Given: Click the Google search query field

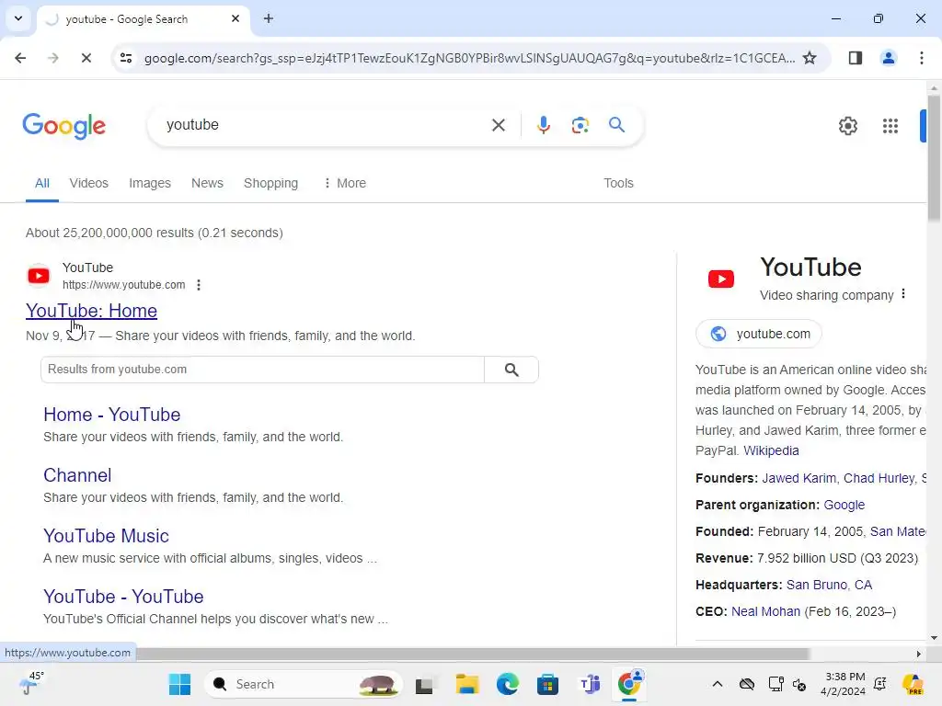Looking at the screenshot, I should tap(325, 125).
